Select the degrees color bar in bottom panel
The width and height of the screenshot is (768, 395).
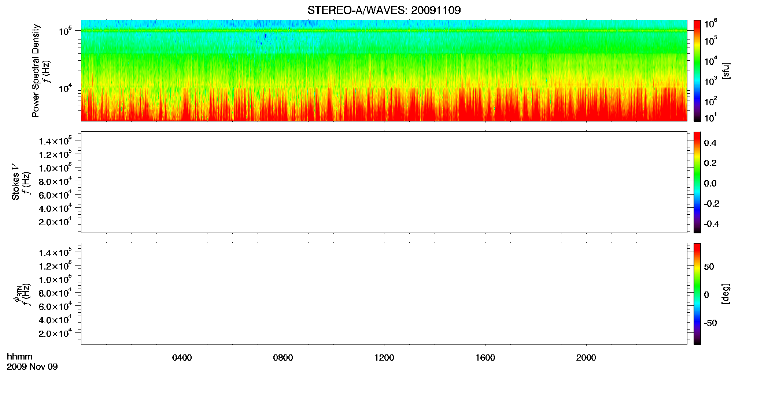click(x=697, y=294)
